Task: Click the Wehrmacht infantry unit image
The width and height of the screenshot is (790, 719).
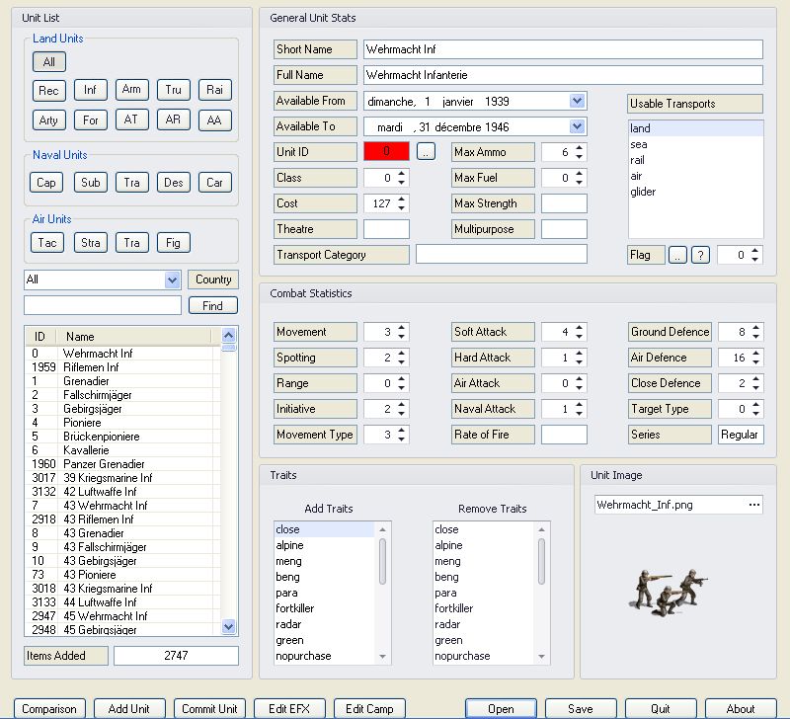Action: tap(670, 592)
